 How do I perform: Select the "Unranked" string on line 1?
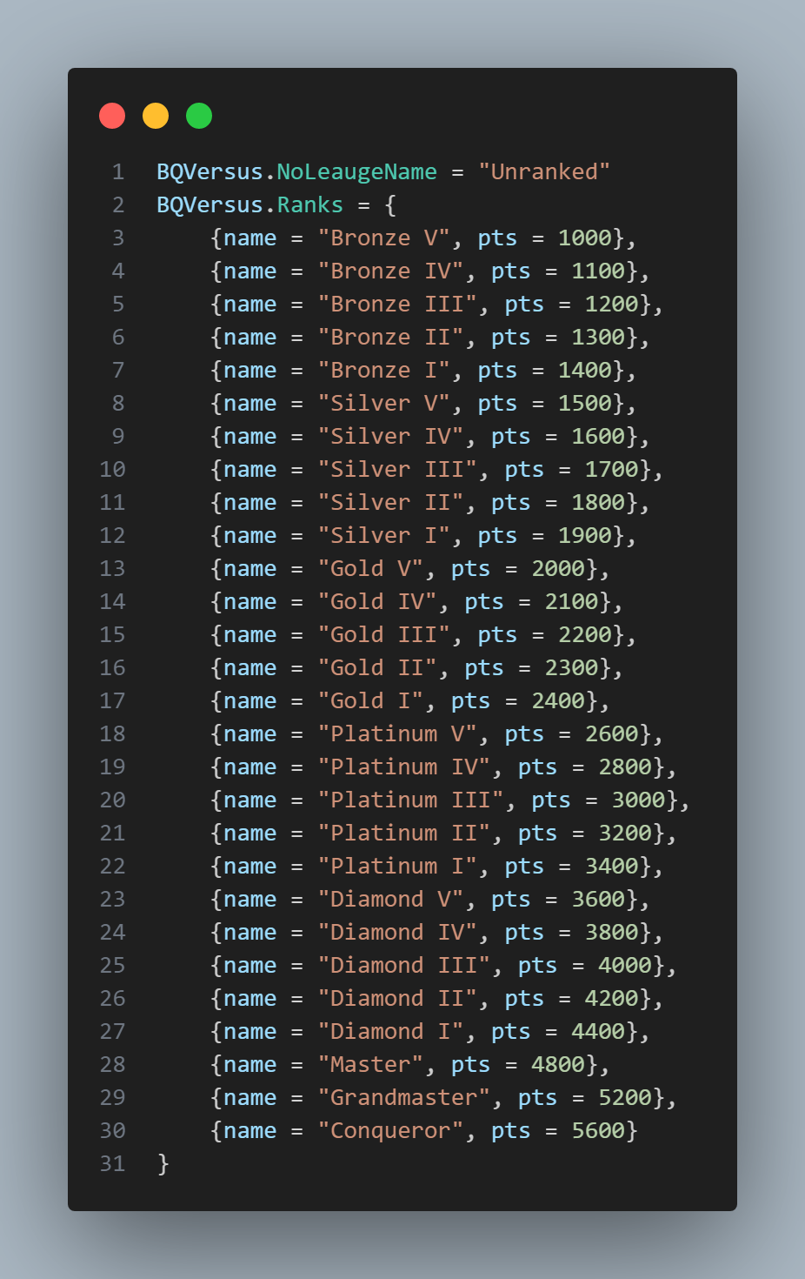click(544, 171)
